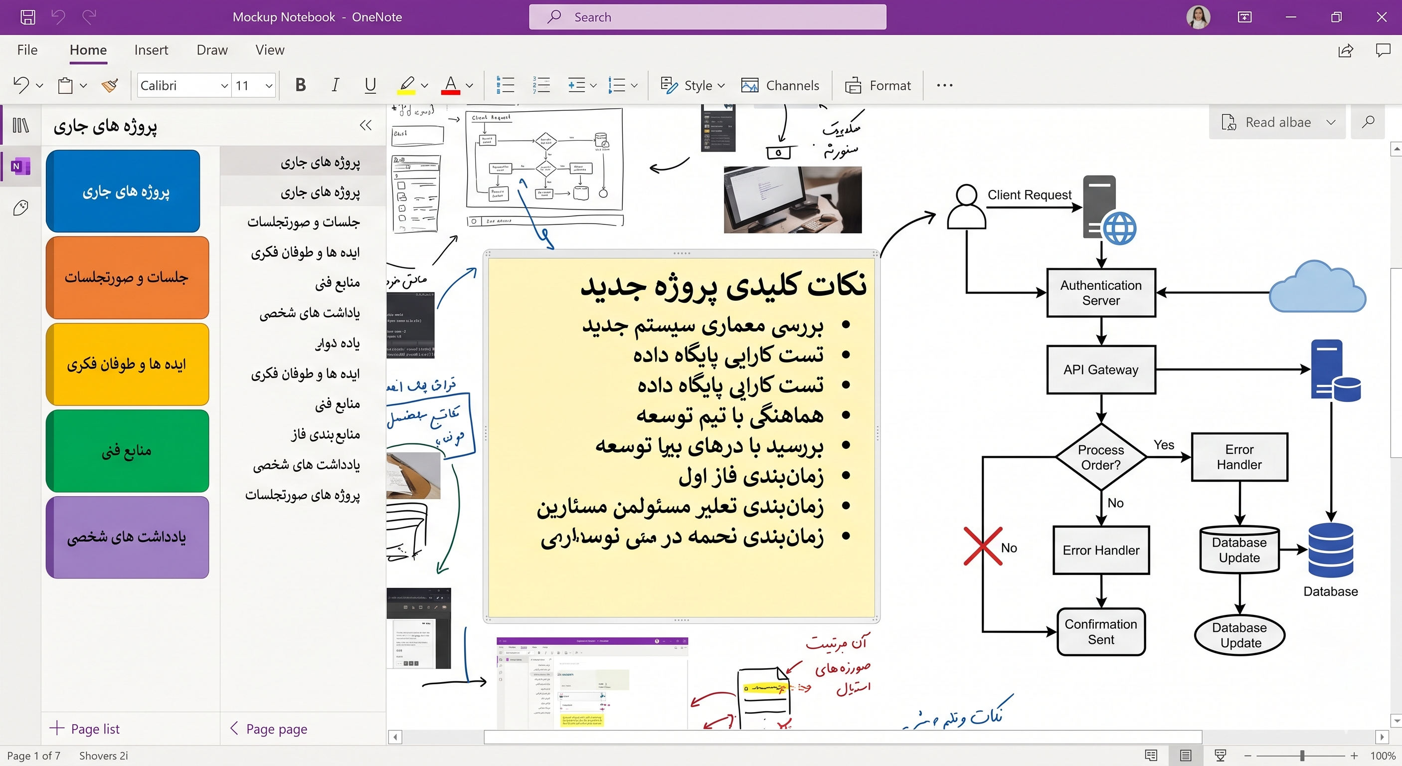Open the File menu

pos(27,50)
